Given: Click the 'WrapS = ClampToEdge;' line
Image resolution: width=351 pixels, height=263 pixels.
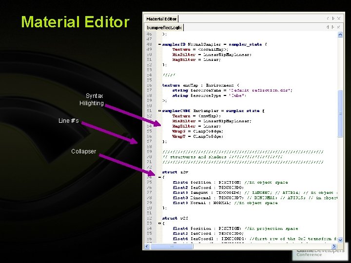Looking at the screenshot, I should pos(197,131).
